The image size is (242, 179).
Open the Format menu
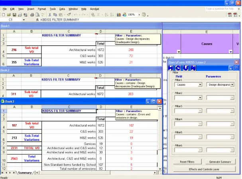pyautogui.click(x=42, y=9)
